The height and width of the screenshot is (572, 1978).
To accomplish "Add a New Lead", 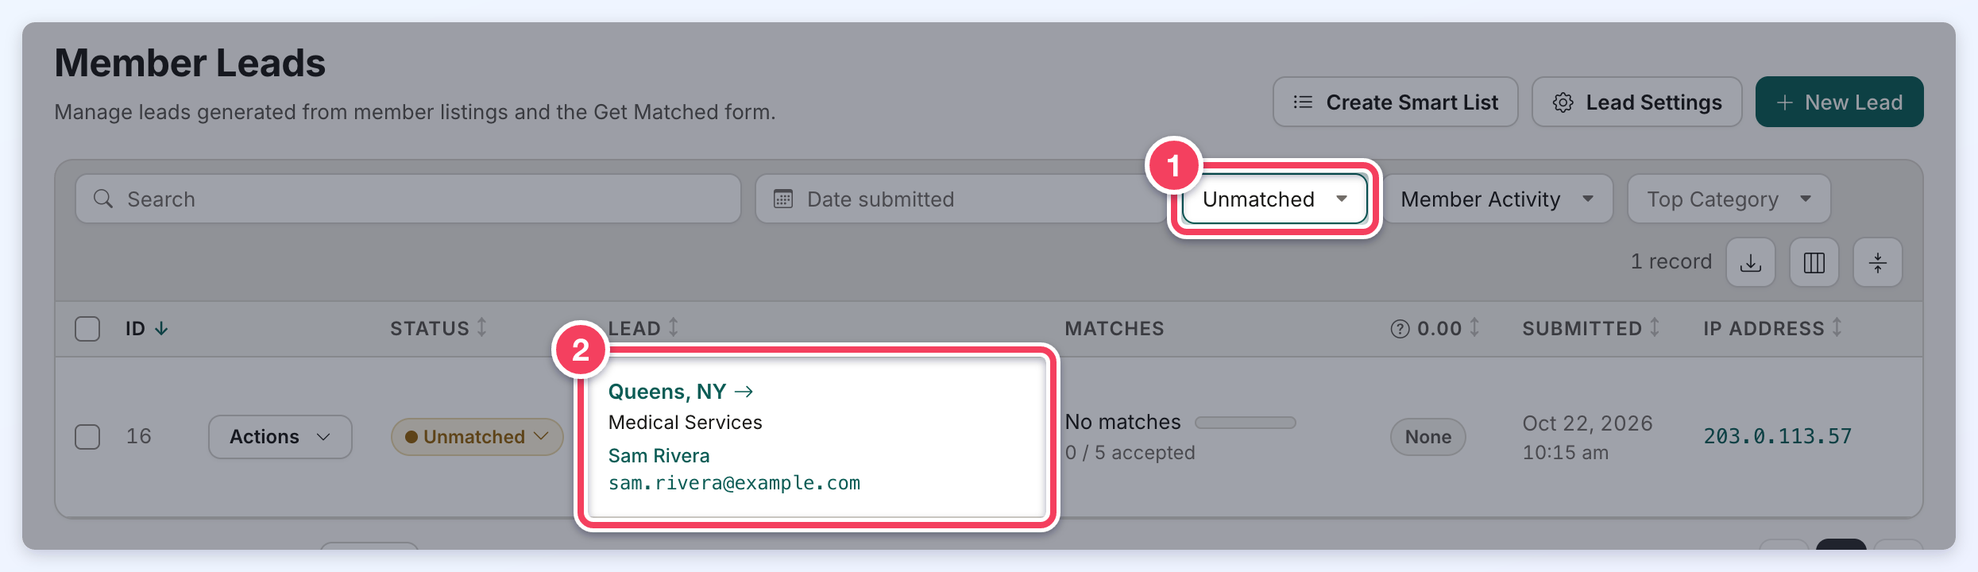I will point(1840,102).
